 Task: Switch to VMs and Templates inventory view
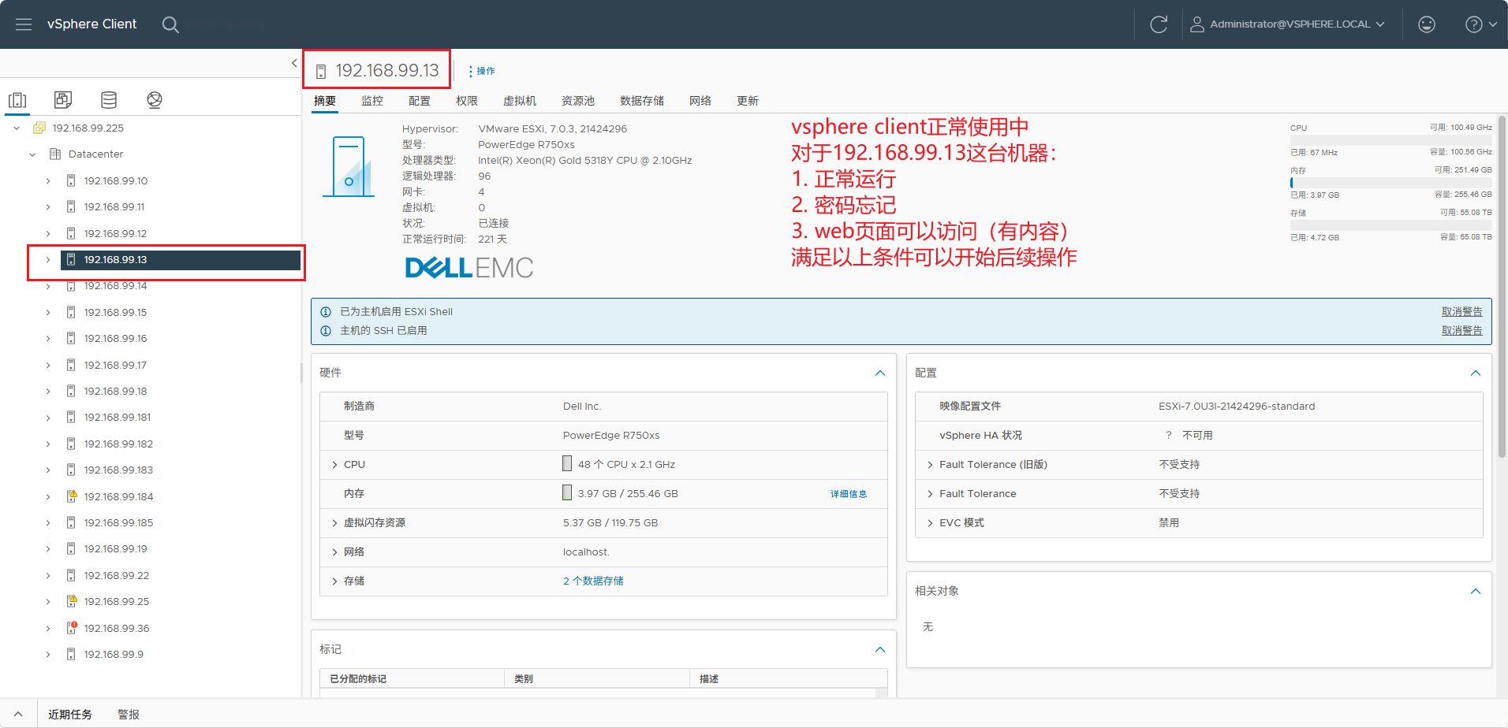63,100
